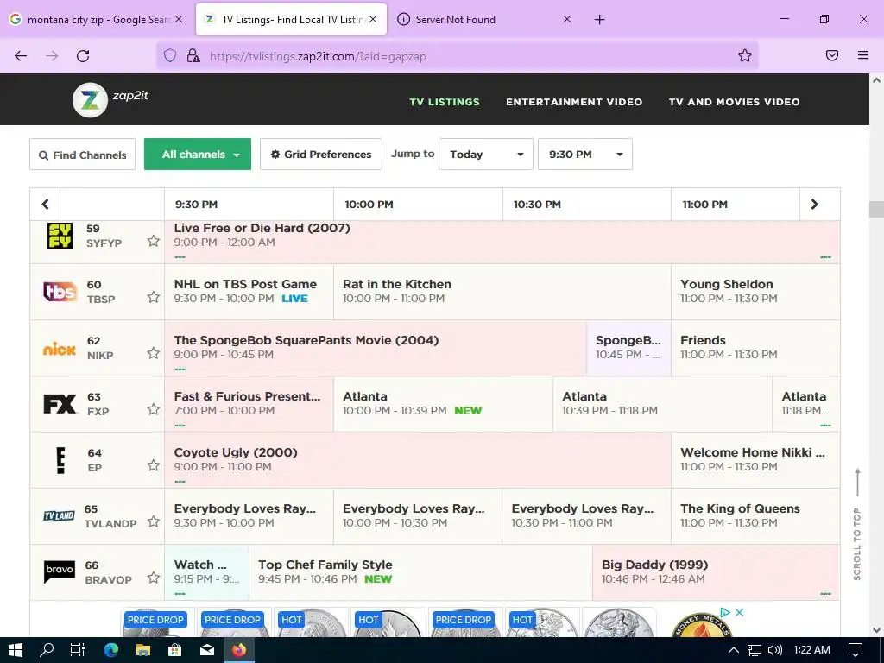Click SCROLL TO TOP control
This screenshot has width=884, height=663.
pos(857,524)
